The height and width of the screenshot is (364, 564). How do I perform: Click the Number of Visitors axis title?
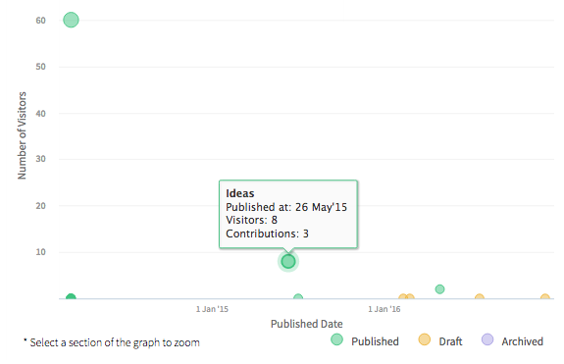point(22,135)
